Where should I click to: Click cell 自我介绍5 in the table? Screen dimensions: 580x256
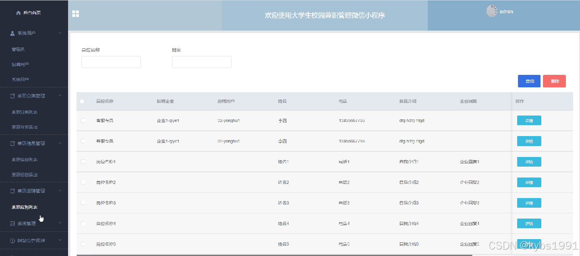[x=409, y=244]
